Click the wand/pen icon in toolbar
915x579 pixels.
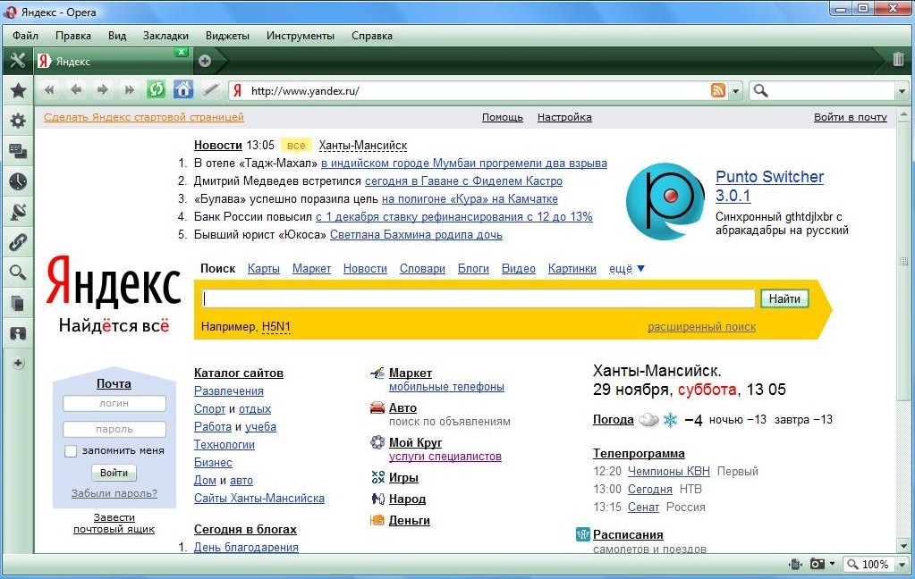tap(210, 89)
